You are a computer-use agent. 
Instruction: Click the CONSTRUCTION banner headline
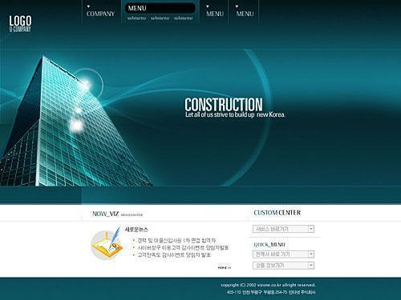224,104
